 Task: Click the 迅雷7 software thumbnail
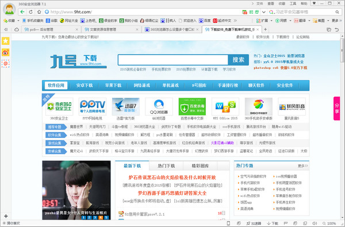[125, 106]
